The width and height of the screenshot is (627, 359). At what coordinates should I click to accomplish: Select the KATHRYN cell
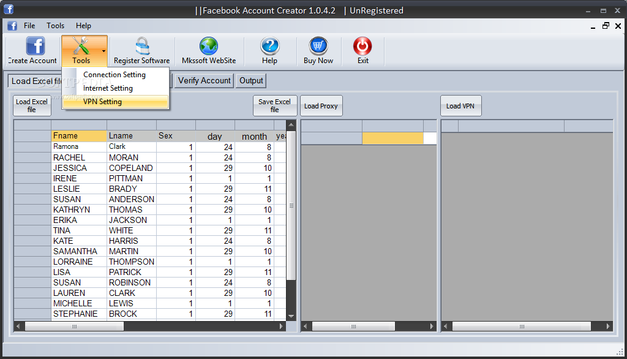79,210
